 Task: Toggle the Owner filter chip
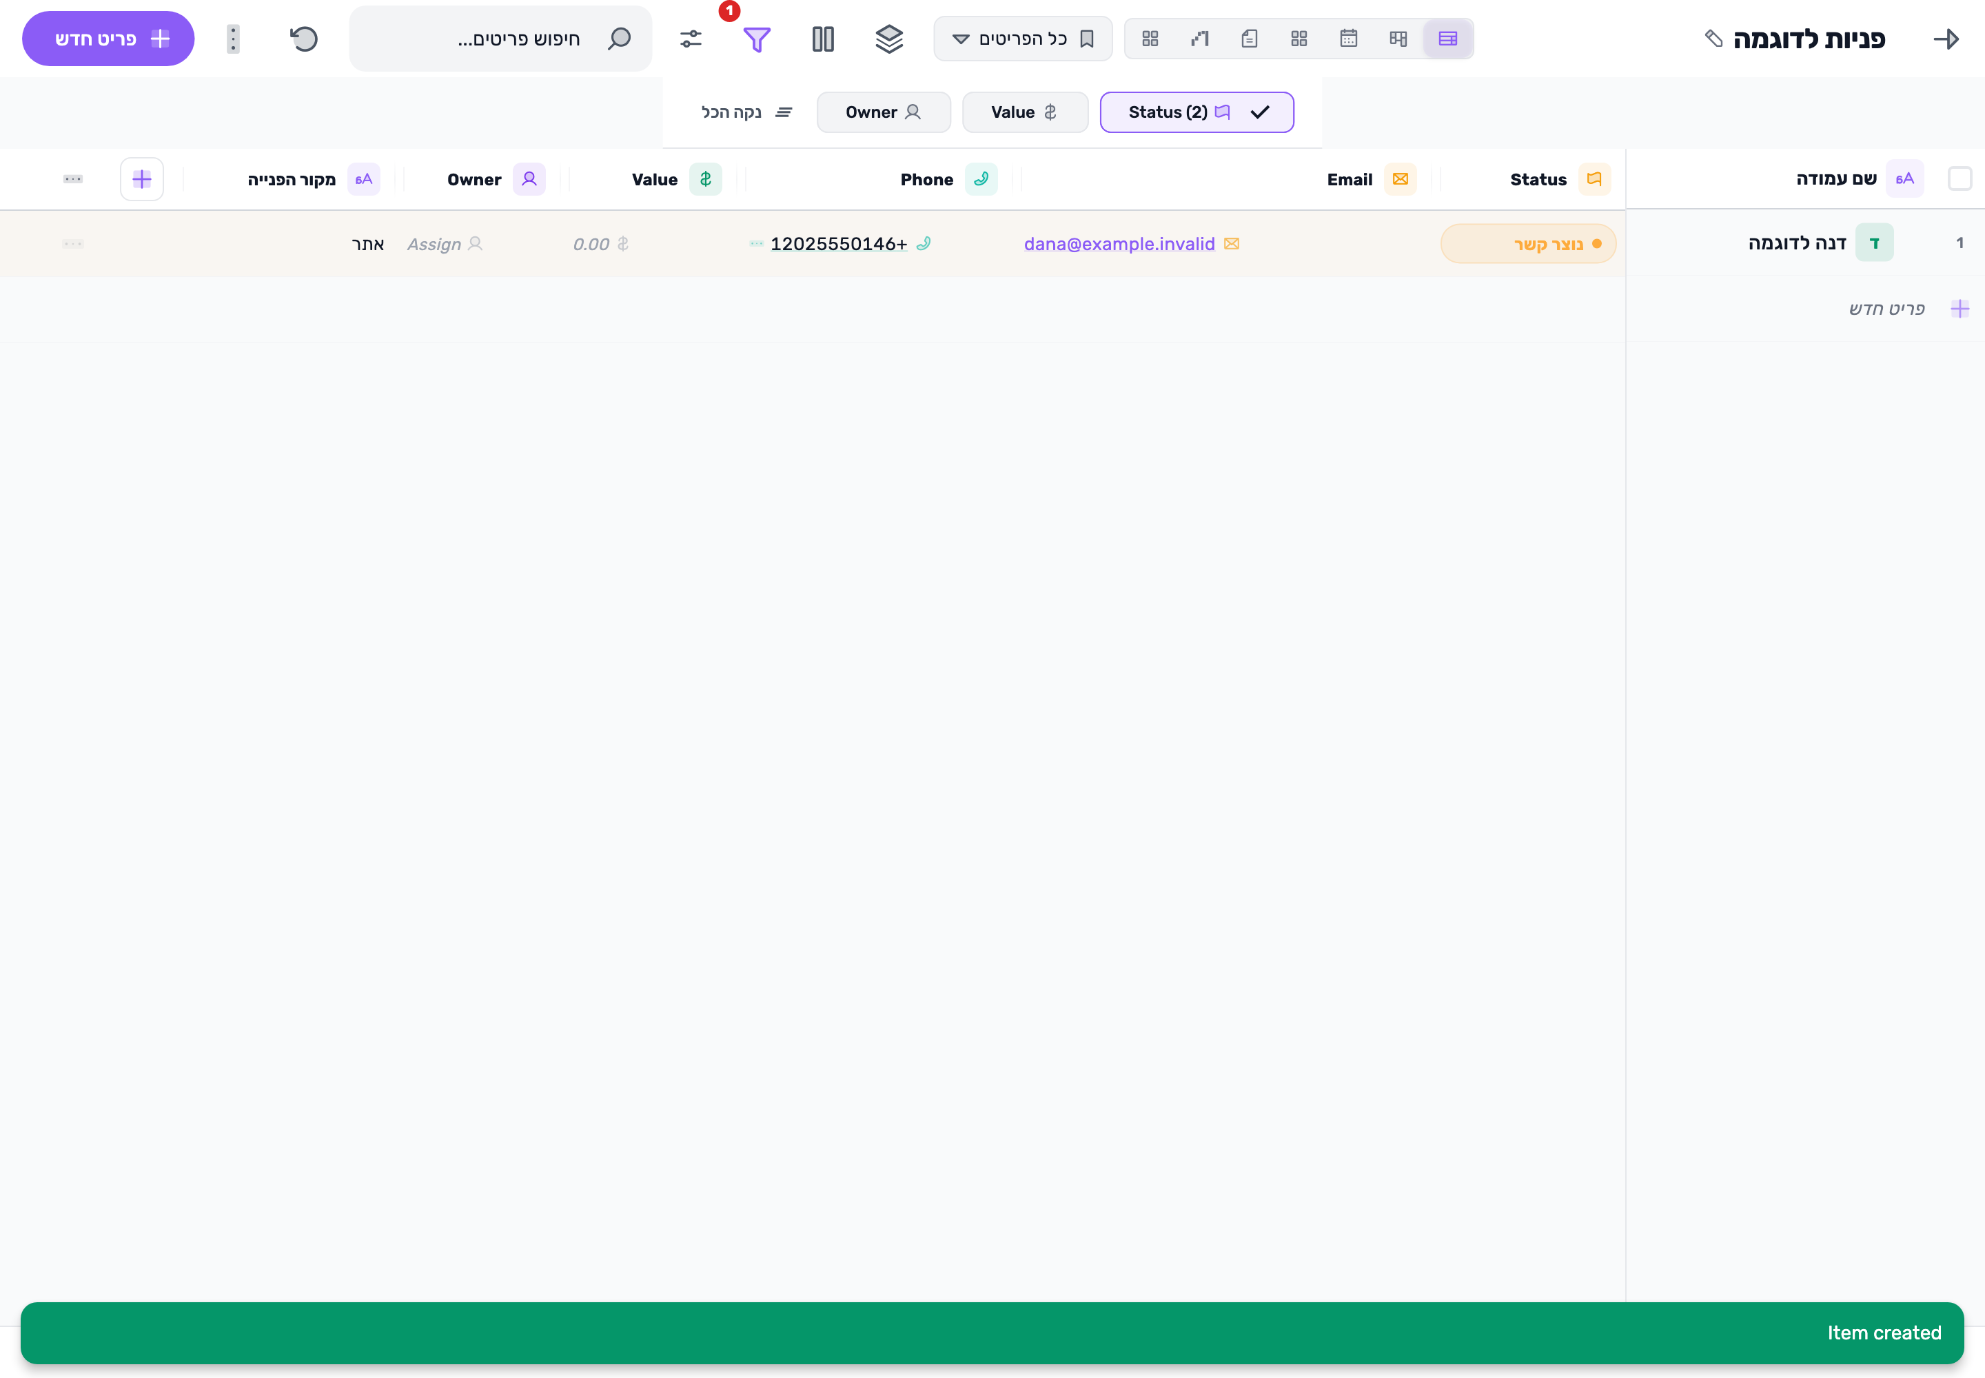(x=884, y=112)
